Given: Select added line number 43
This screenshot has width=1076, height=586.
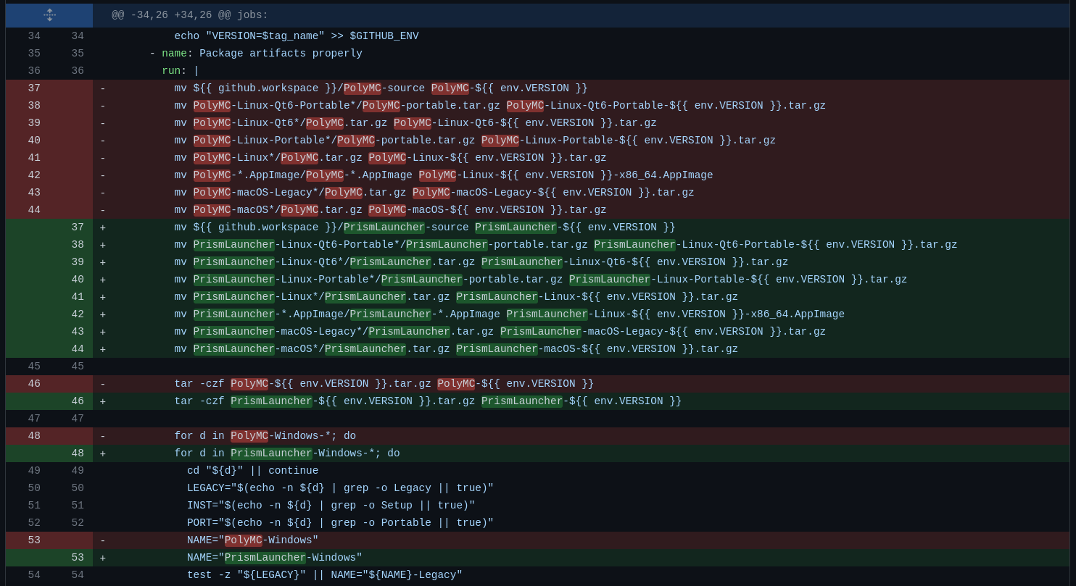Looking at the screenshot, I should 78,332.
